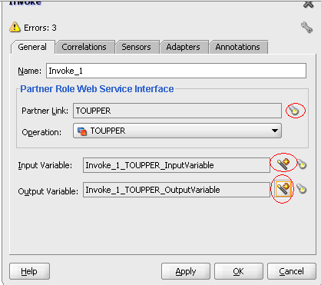This screenshot has height=285, width=321.
Task: Click the Partner Link TOUPPER field
Action: 177,111
